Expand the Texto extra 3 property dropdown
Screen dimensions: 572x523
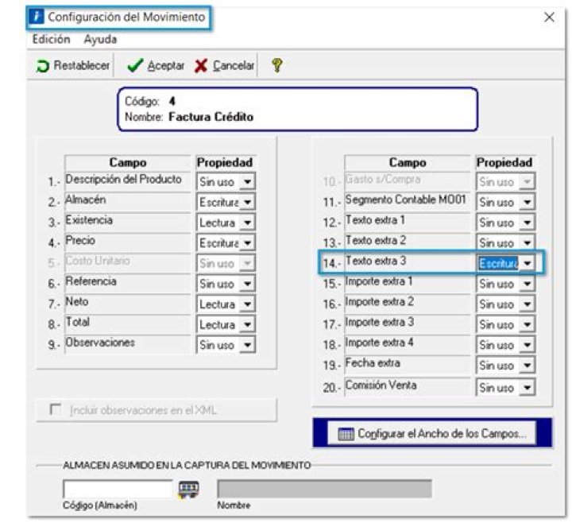(x=528, y=263)
